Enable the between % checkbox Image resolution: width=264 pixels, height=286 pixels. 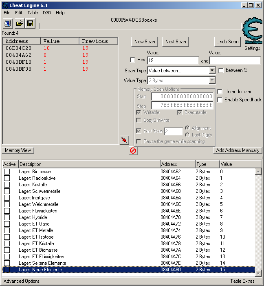(221, 70)
